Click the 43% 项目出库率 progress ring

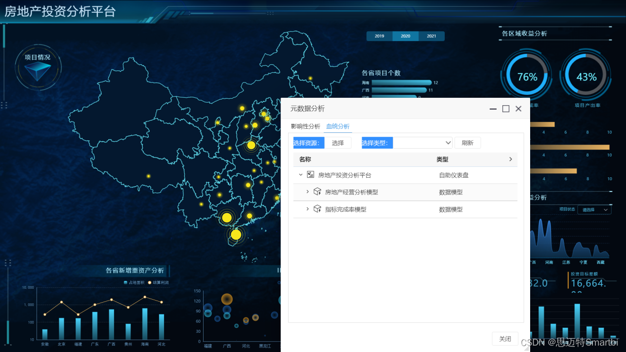tap(586, 77)
